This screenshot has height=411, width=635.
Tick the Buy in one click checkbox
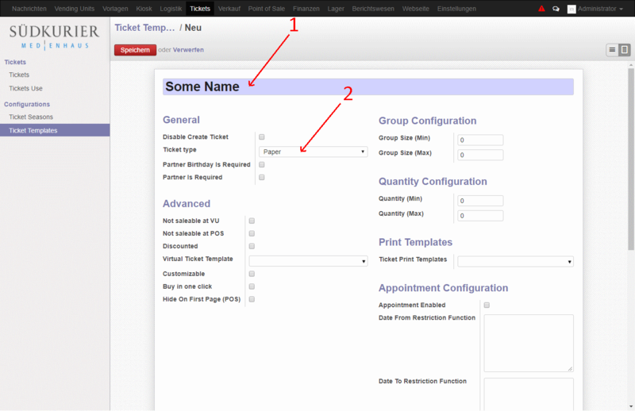coord(252,286)
